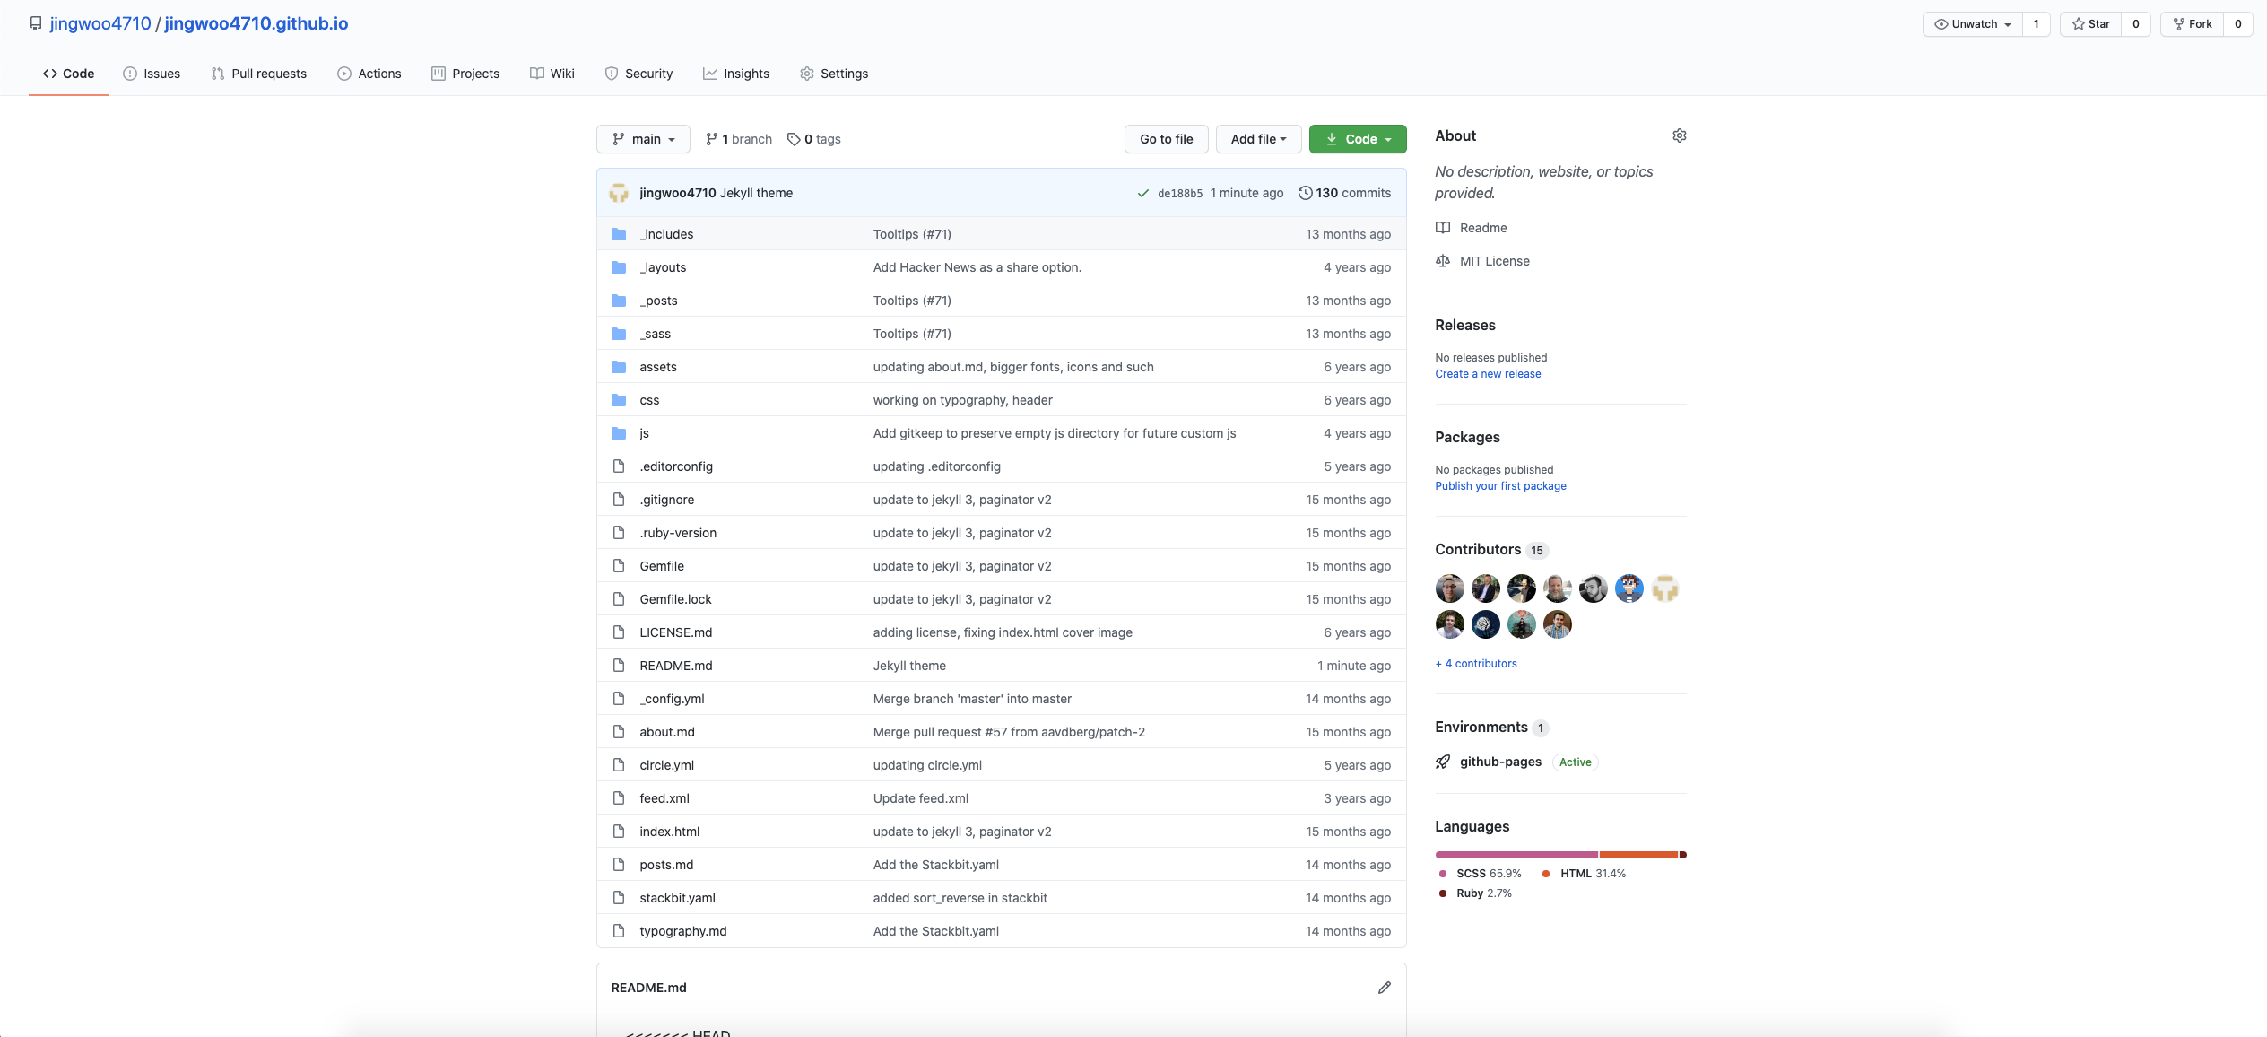Click the pencil icon to edit README.md
This screenshot has height=1037, width=2267.
(1384, 988)
